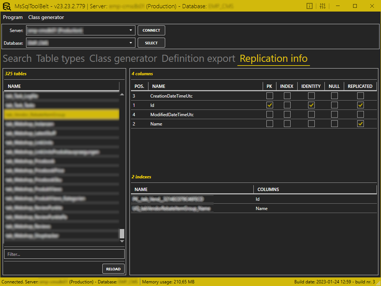Expand the Server dropdown list
This screenshot has width=381, height=286.
[131, 31]
